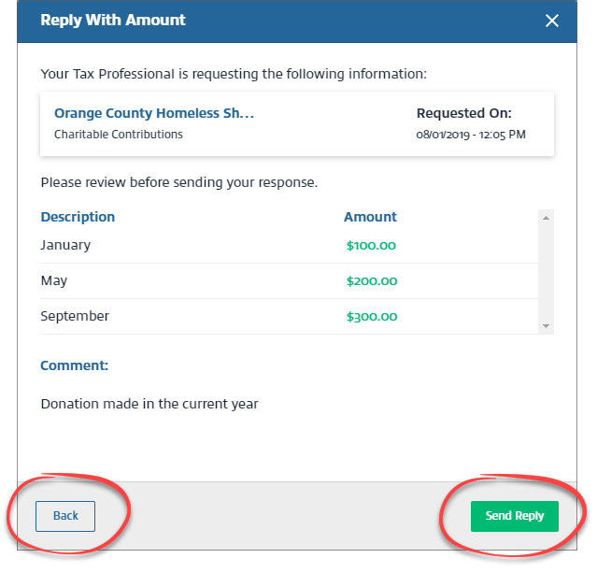
Task: Click the amount list scrollbar track
Action: point(547,271)
